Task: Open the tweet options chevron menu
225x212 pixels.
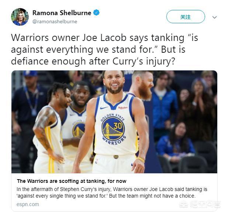Action: pos(215,17)
